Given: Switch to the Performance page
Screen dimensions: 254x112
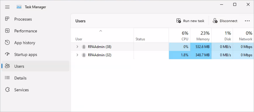Looking at the screenshot, I should (x=35, y=31).
